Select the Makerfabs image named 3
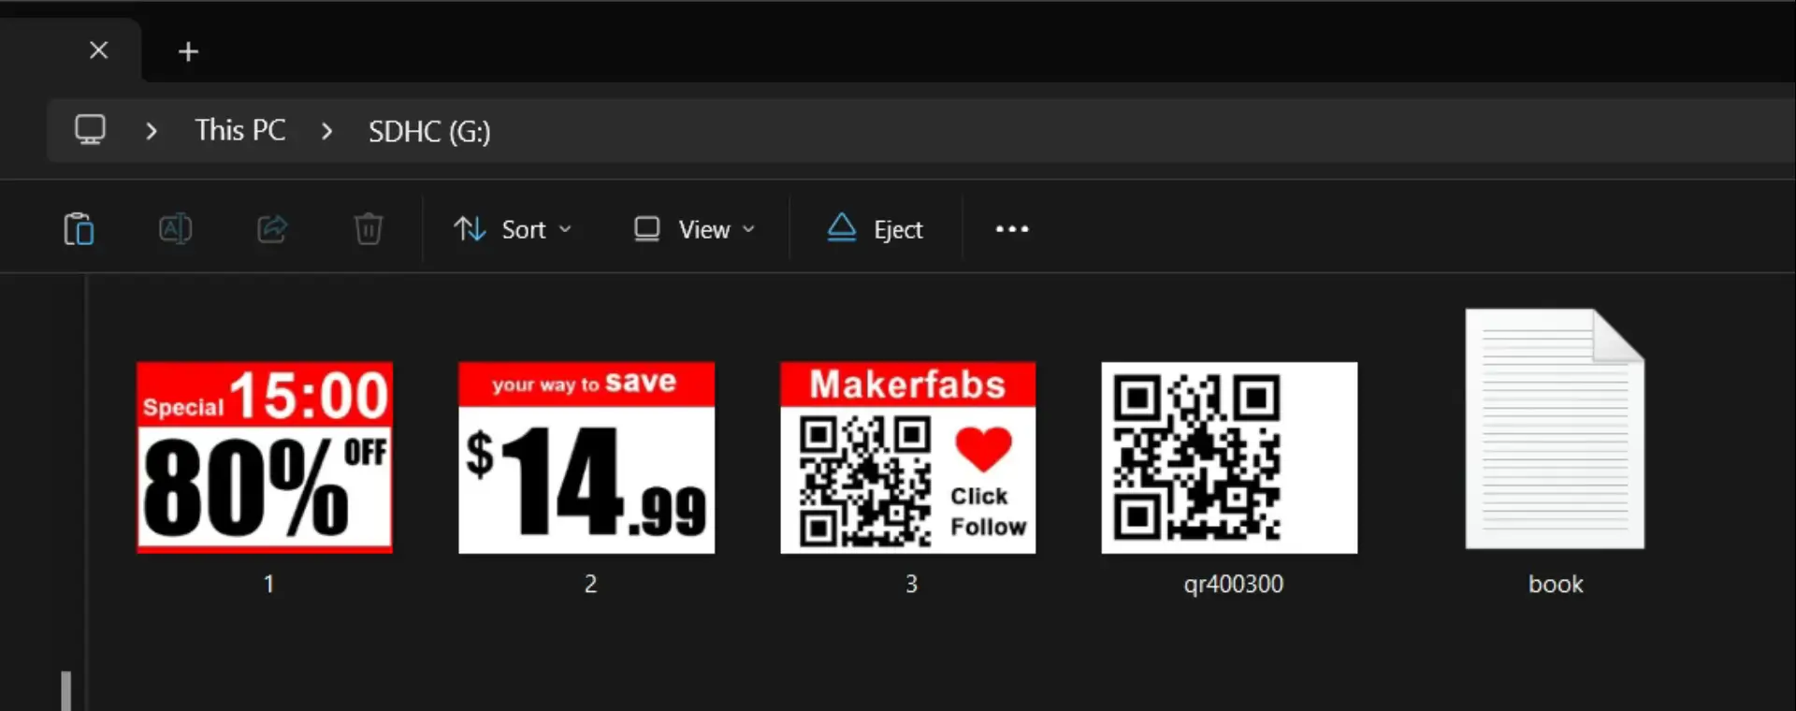 907,457
